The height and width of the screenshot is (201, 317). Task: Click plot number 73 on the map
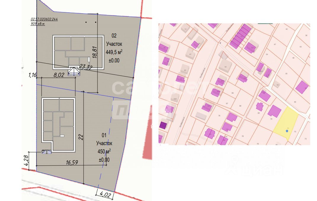(x=305, y=139)
